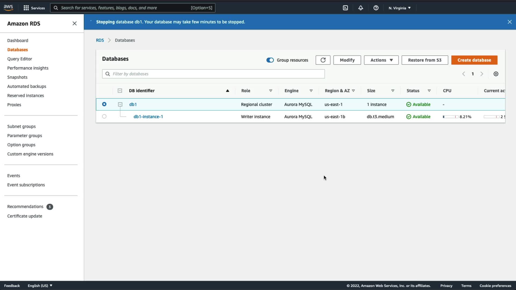The image size is (516, 290).
Task: Open CloudShell from the top navigation bar
Action: point(345,8)
